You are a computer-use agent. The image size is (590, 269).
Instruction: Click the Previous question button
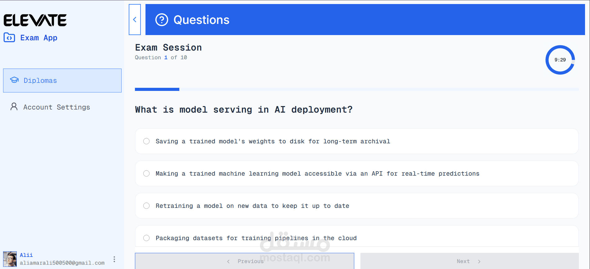coord(244,261)
